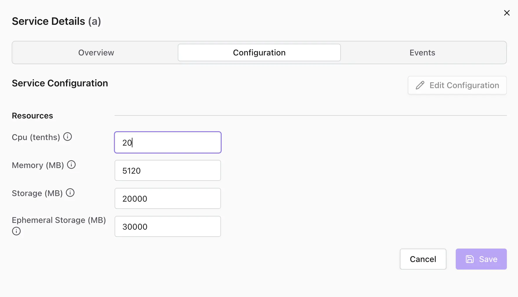Click the info icon beside Cpu (tenths)
The image size is (518, 297).
point(68,136)
